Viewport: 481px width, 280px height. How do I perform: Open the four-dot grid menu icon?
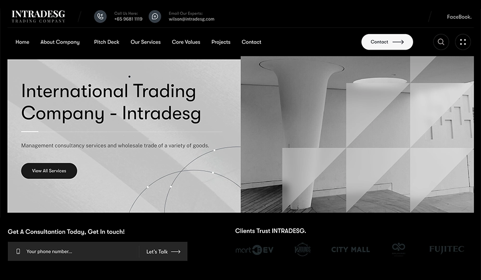point(463,42)
